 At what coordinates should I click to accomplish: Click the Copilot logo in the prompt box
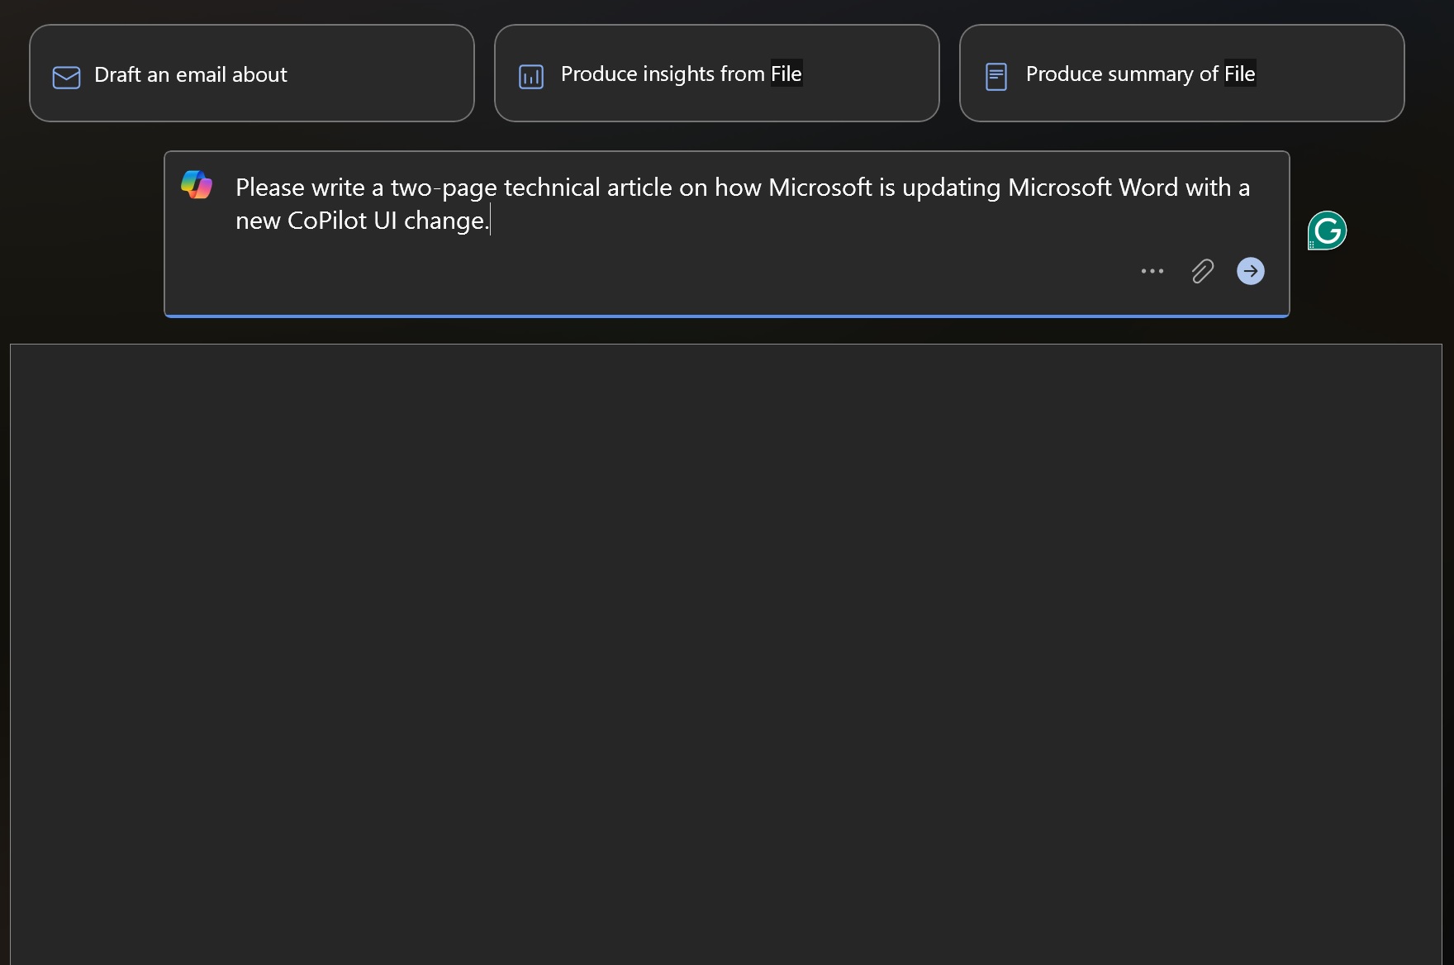197,185
